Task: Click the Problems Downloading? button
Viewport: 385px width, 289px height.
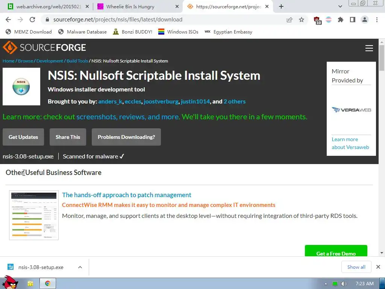Action: [x=126, y=137]
